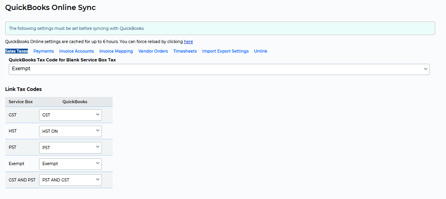Viewport: 446px width, 199px height.
Task: Click the 'GST AND PST' row label
Action: click(22, 180)
